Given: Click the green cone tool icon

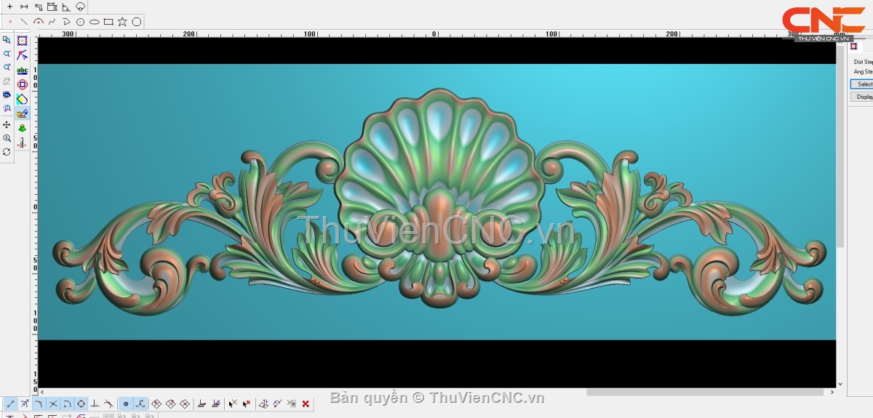Looking at the screenshot, I should (23, 128).
